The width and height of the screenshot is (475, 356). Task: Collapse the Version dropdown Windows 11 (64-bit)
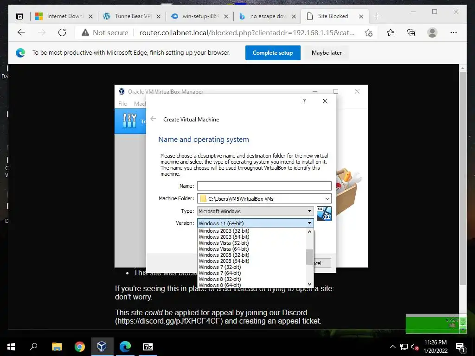pyautogui.click(x=256, y=223)
